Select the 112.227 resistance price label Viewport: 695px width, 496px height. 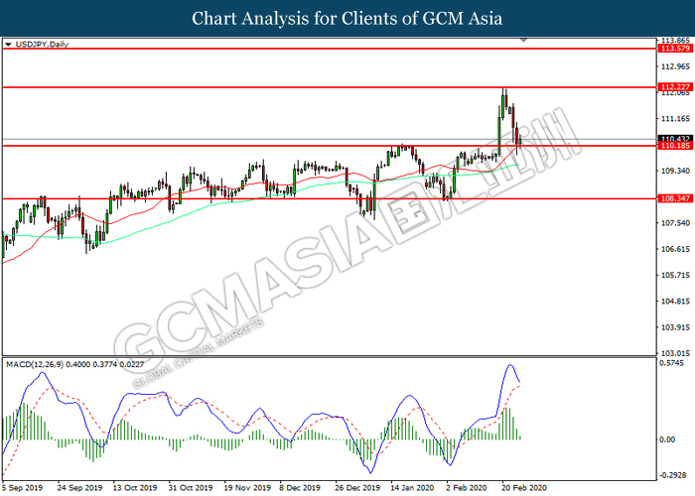coord(675,87)
